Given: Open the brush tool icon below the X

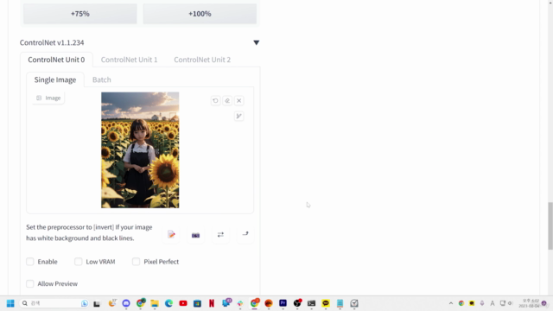Looking at the screenshot, I should coord(238,116).
